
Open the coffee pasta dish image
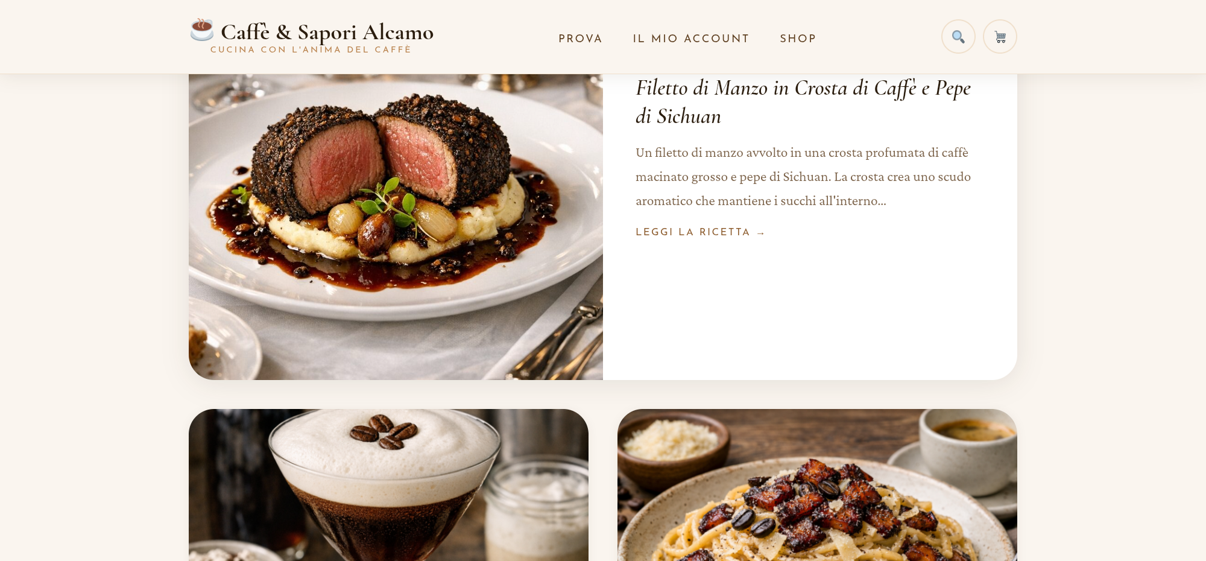pos(817,485)
